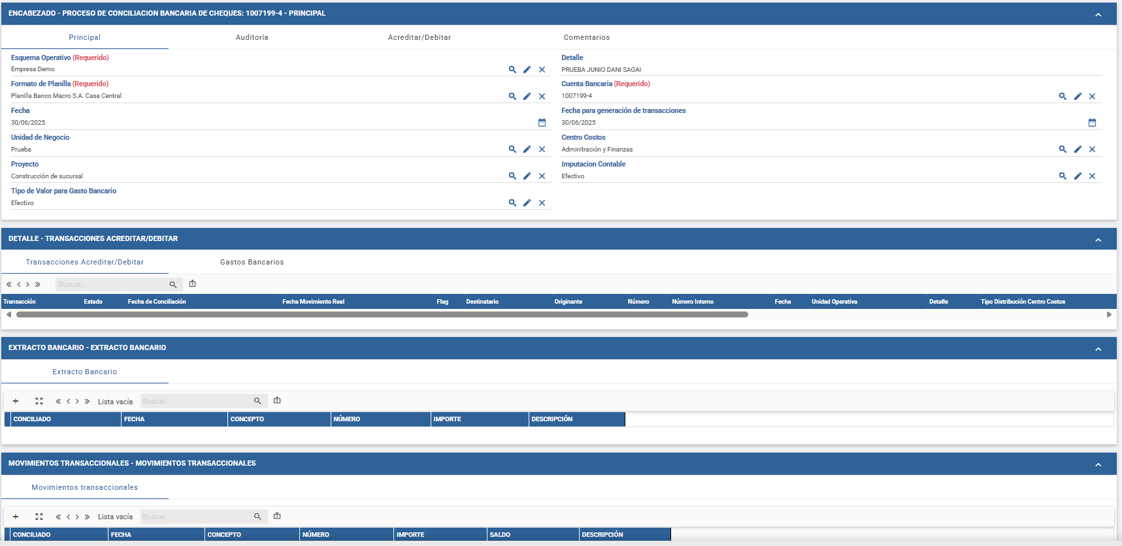
Task: Add a new Extracto Bancario row
Action: [16, 401]
